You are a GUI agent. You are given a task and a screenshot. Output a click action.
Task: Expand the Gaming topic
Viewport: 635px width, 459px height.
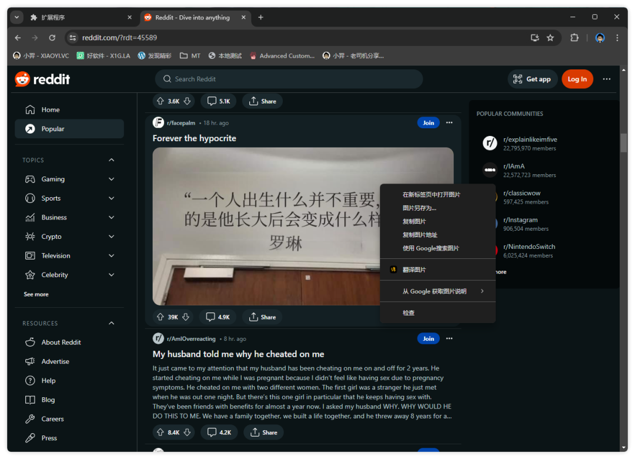tap(111, 179)
